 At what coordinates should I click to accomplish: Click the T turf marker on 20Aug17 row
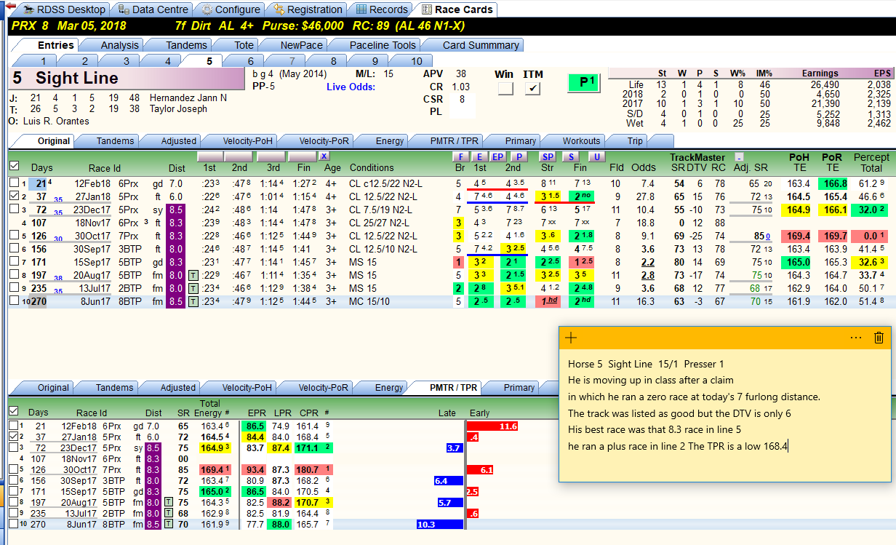(x=193, y=275)
